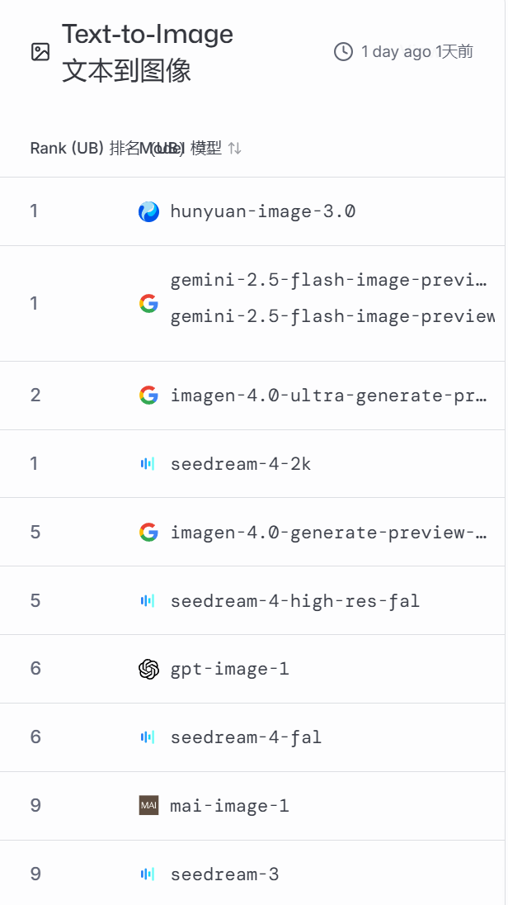Open the hunyuan-image-3.0 model entry
508x905 pixels.
pos(262,212)
